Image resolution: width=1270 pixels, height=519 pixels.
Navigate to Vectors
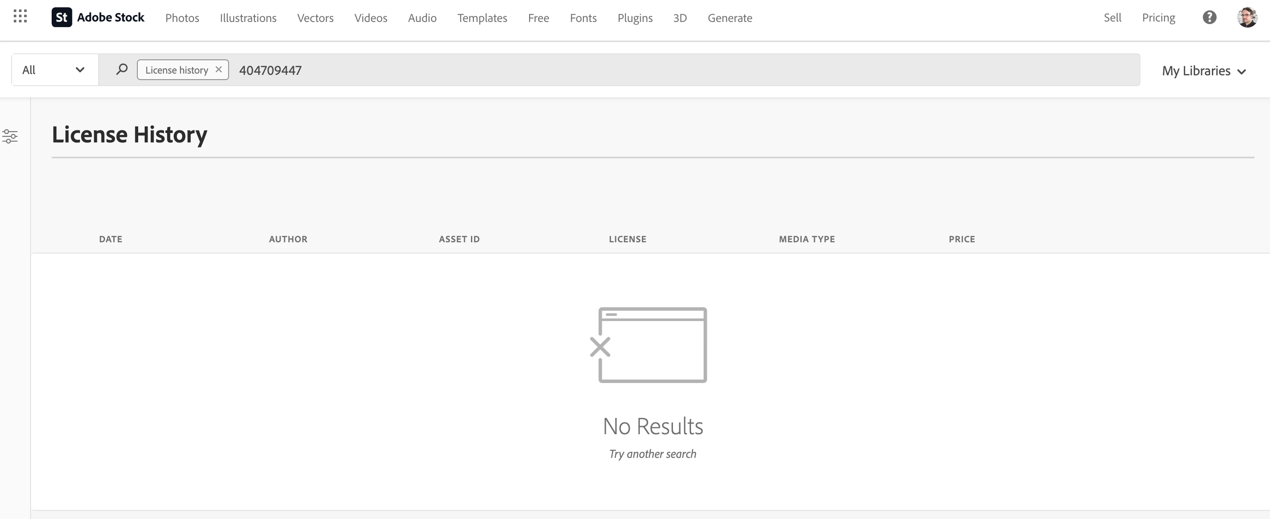click(315, 18)
